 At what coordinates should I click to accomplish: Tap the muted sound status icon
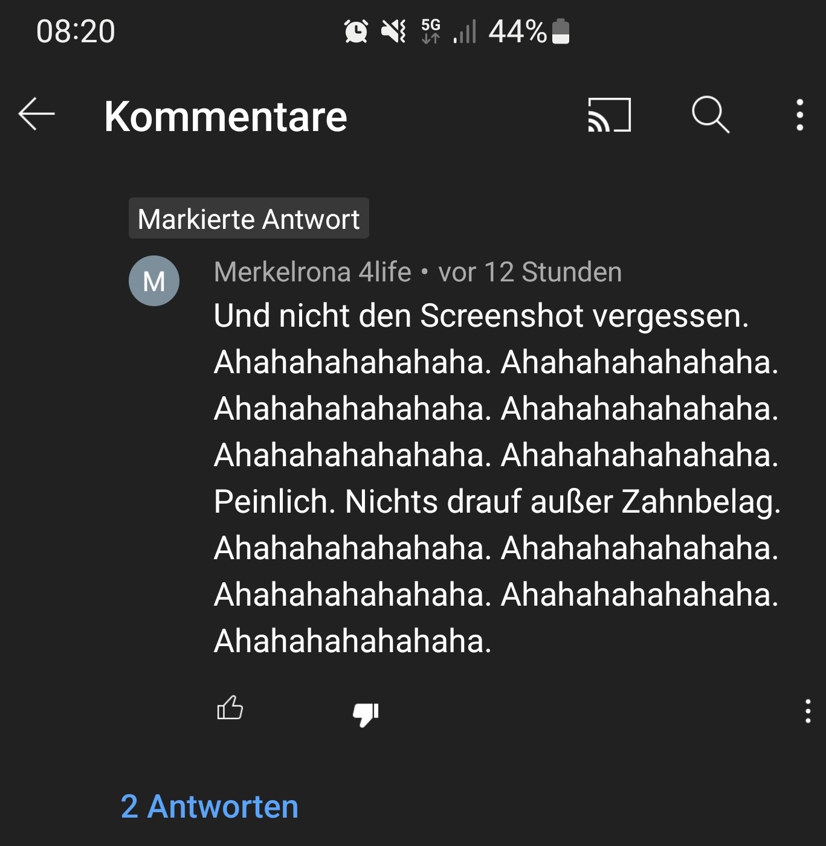(x=394, y=31)
